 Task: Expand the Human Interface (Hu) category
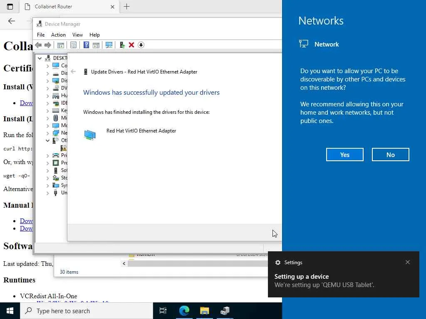47,96
